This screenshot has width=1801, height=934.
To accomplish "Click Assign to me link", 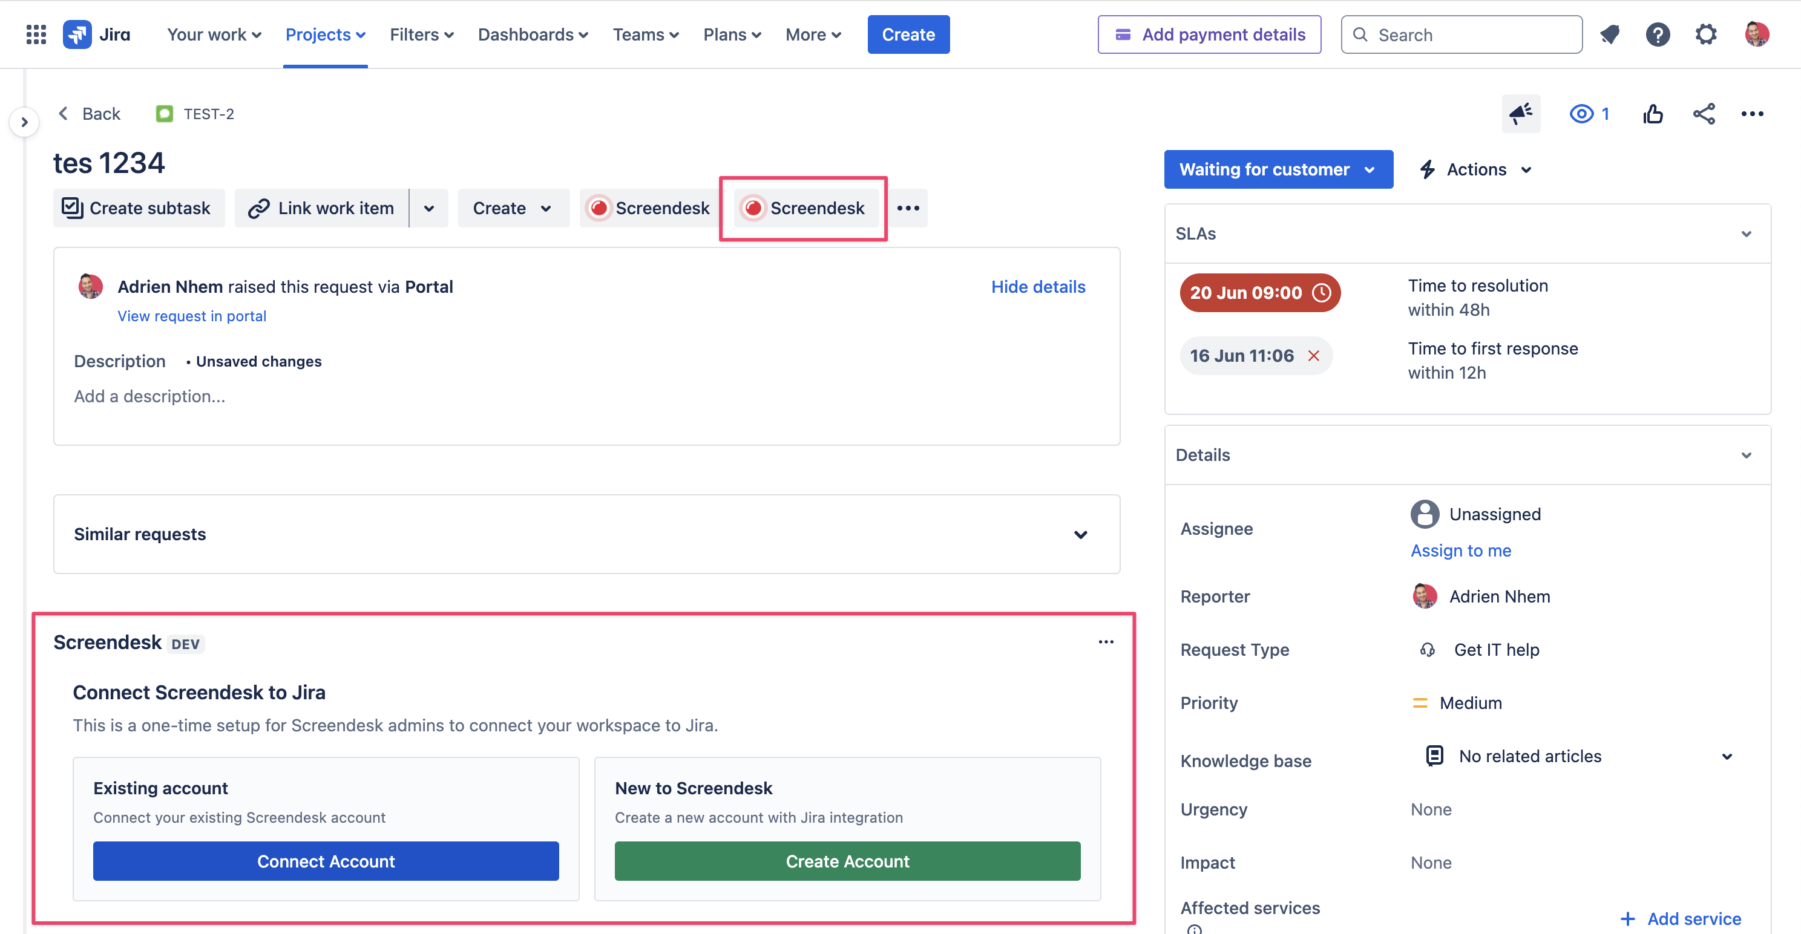I will click(1460, 551).
